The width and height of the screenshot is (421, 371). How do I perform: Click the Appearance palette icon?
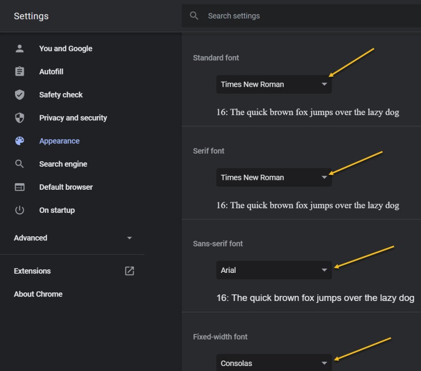(20, 141)
